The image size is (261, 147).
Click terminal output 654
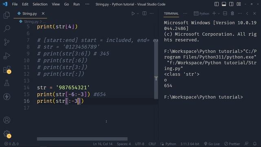pos(168,86)
